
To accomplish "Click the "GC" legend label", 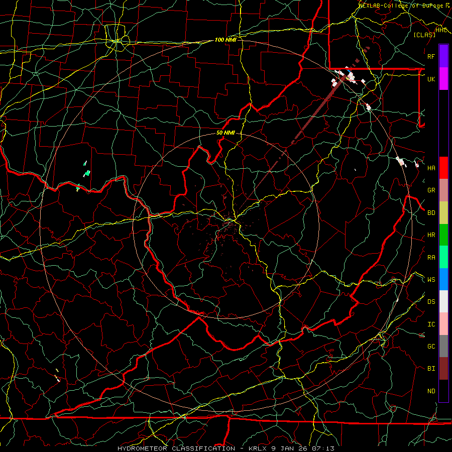I will click(x=431, y=347).
